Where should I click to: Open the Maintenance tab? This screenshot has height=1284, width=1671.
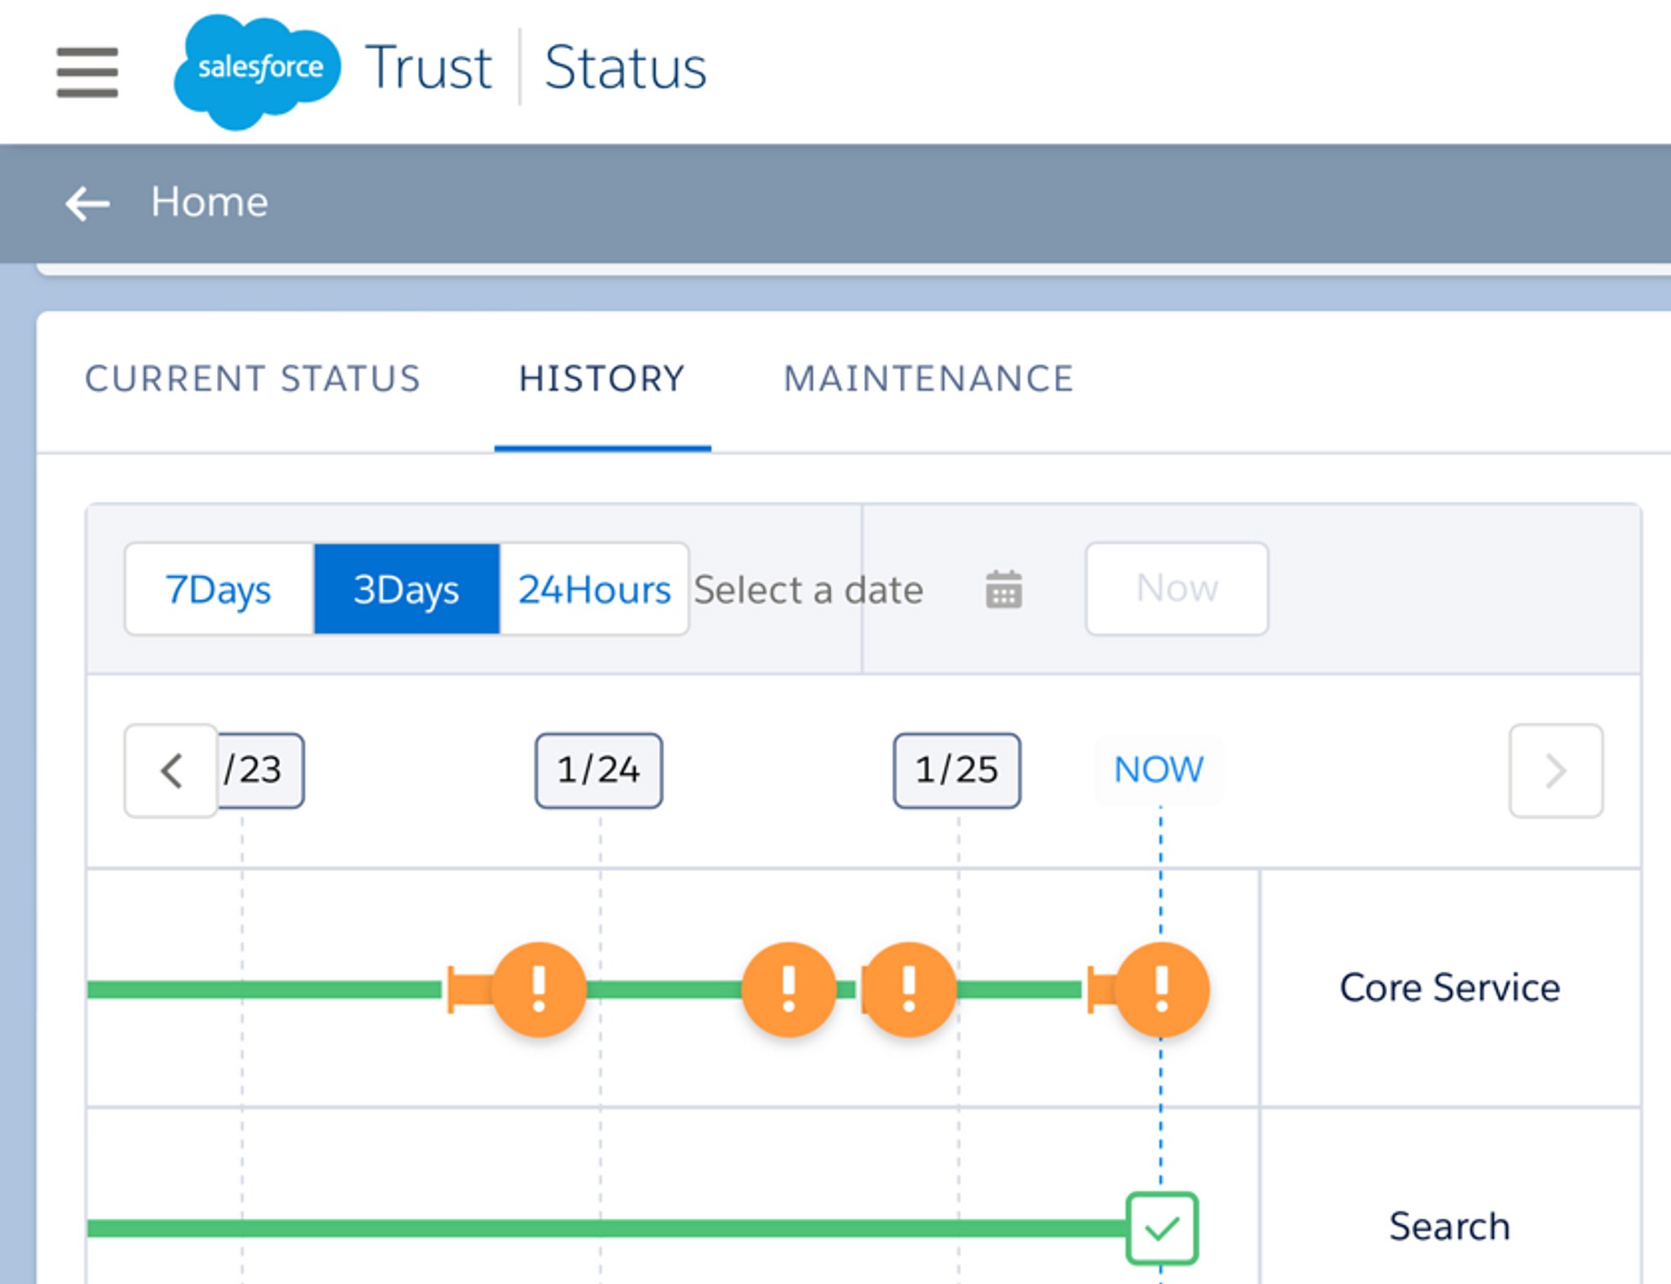point(929,379)
